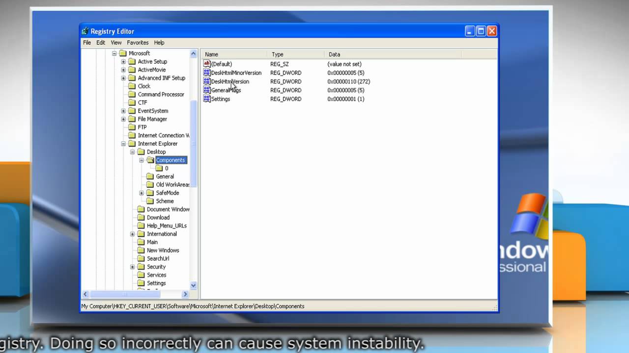Click the (value not set) data cell
Screen dimensions: 629x353
(x=344, y=64)
